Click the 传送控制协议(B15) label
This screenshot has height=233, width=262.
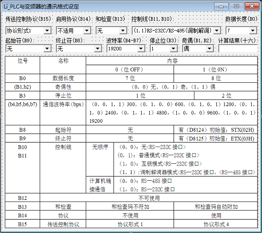coord(28,19)
